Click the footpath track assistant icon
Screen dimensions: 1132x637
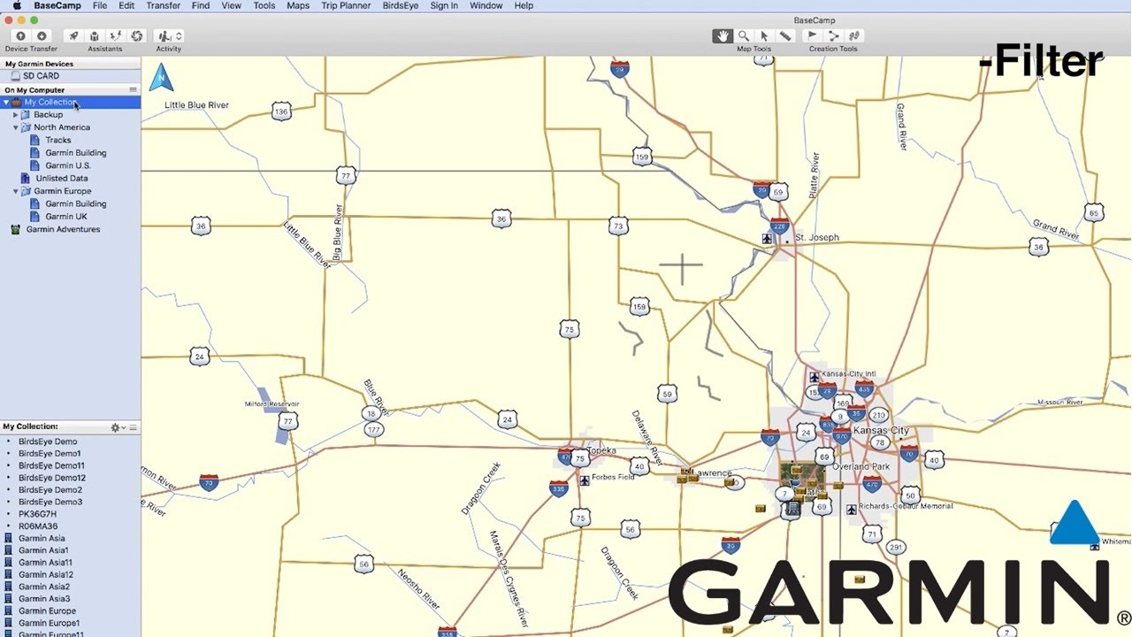[x=116, y=36]
